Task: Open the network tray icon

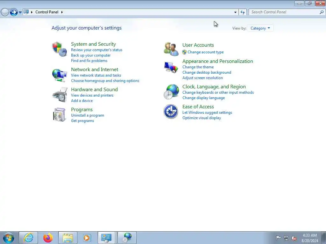Action: pos(286,238)
